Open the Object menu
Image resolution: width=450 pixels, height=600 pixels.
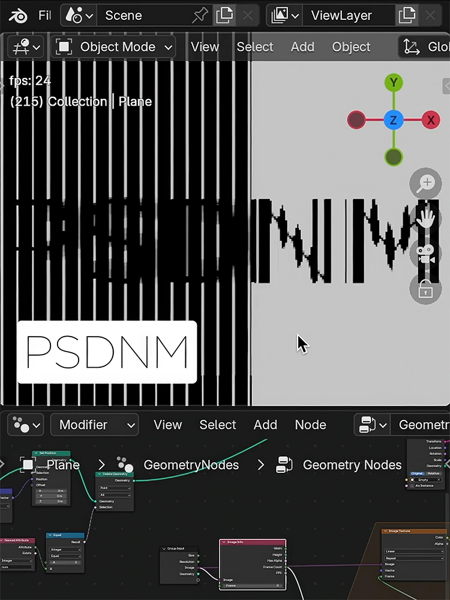coord(351,47)
